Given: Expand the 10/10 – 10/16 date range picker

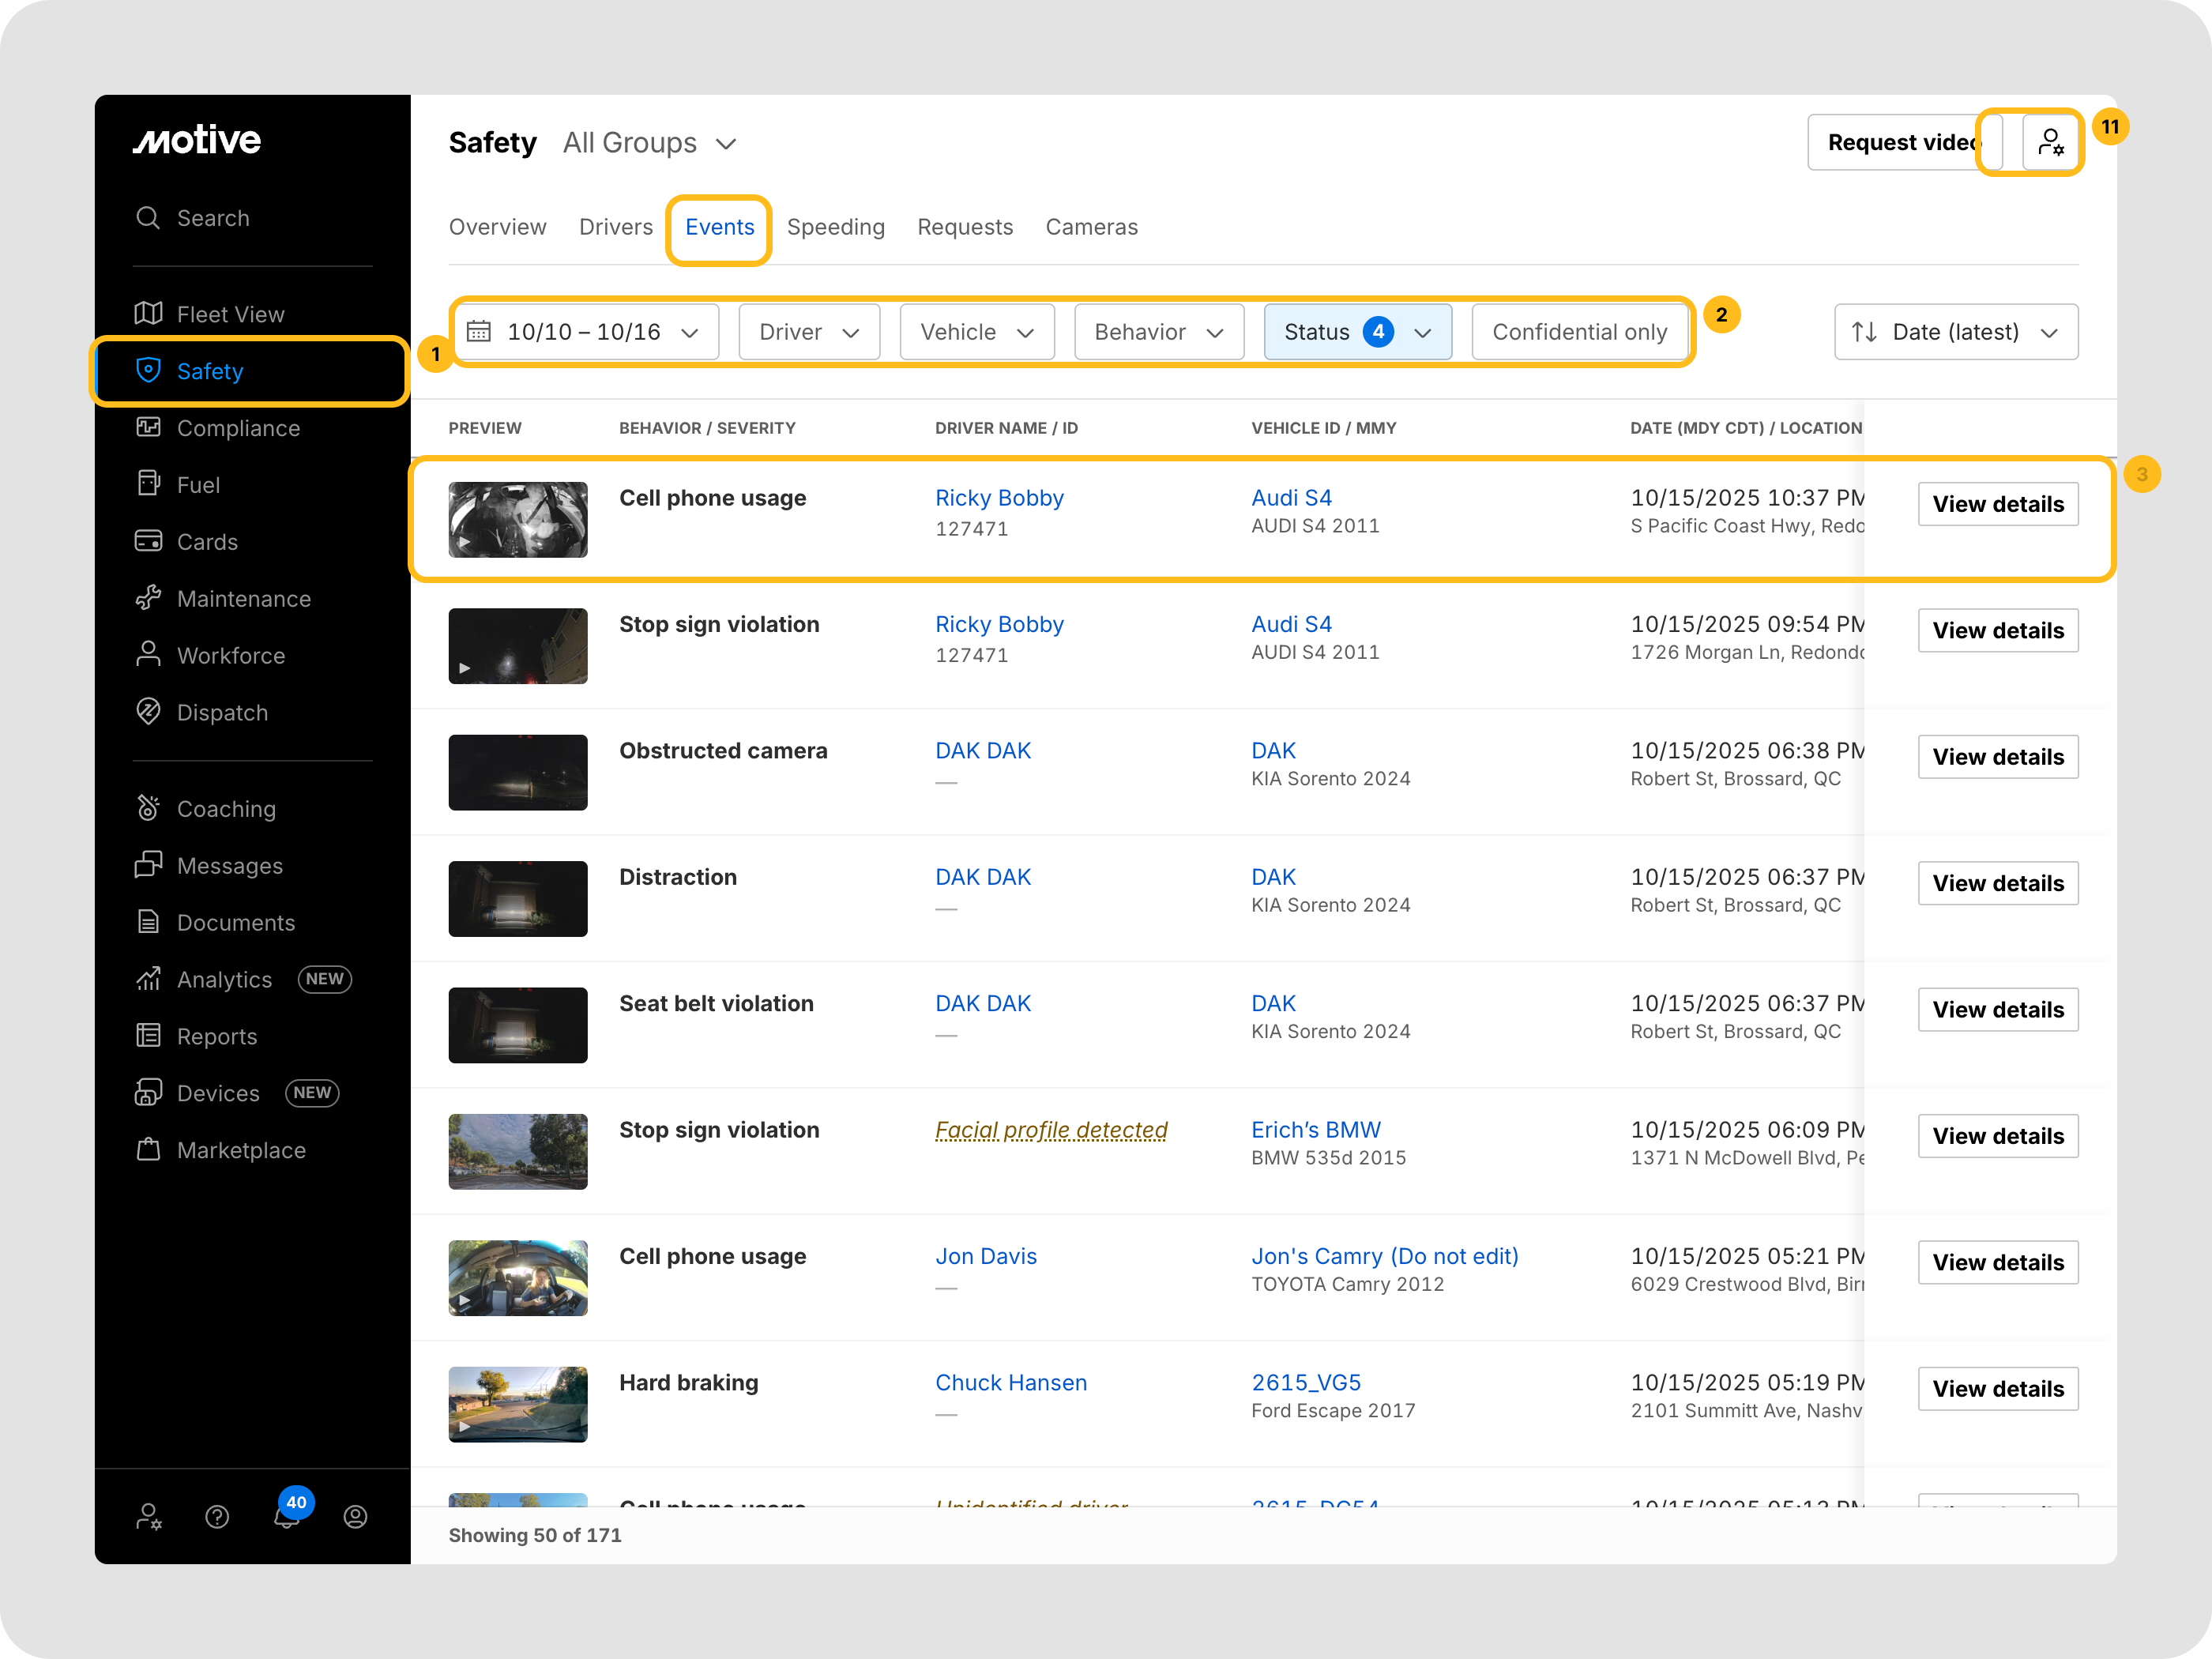Looking at the screenshot, I should pos(585,332).
